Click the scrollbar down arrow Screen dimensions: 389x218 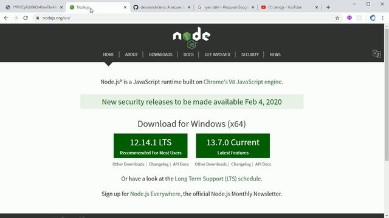click(387, 216)
